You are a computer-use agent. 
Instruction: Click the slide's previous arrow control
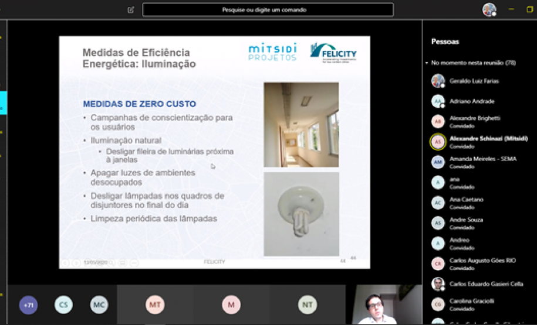pyautogui.click(x=65, y=263)
